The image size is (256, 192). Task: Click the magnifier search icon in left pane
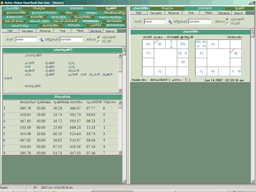(x=41, y=39)
